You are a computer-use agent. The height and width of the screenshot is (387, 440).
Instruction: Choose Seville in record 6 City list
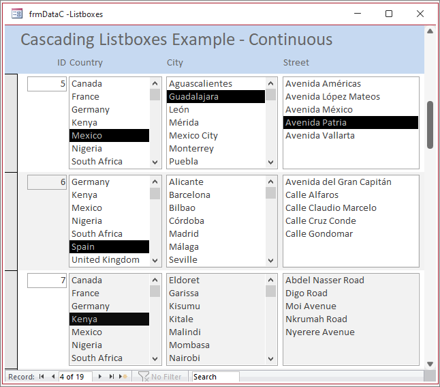[216, 259]
